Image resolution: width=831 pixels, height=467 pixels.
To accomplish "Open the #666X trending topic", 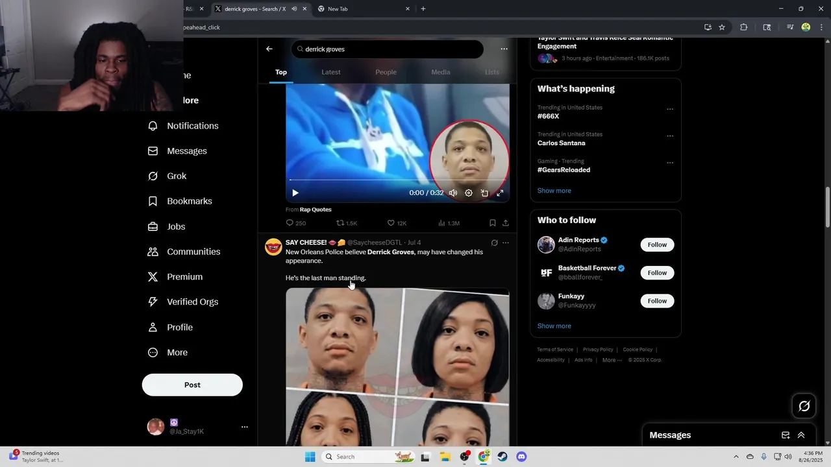I will tap(548, 116).
